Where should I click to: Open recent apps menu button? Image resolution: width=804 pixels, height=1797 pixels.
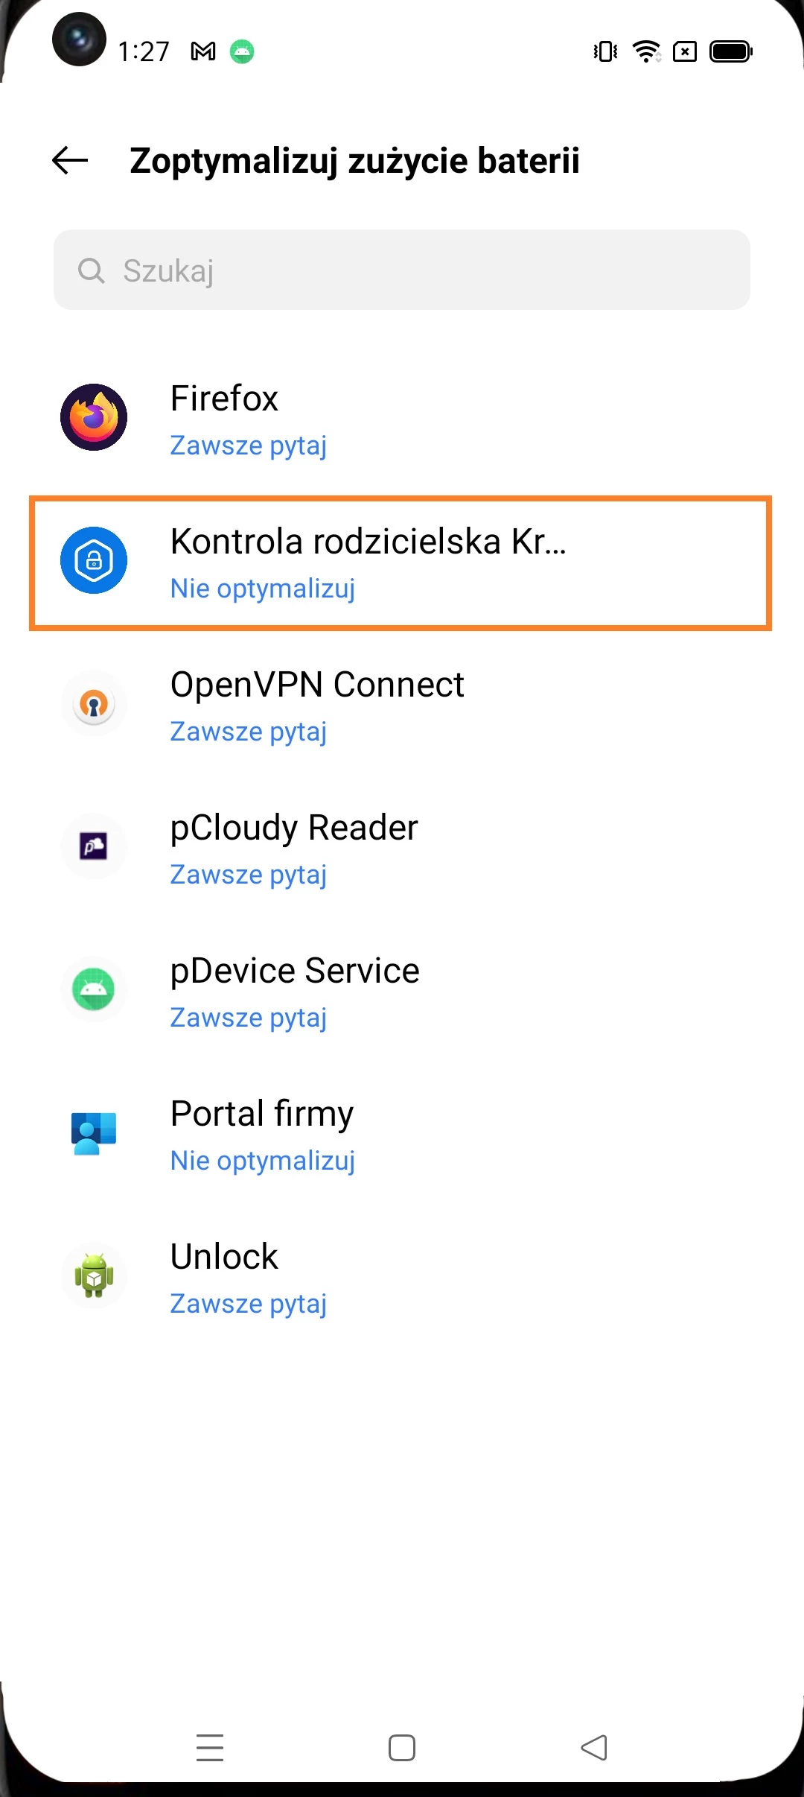210,1747
